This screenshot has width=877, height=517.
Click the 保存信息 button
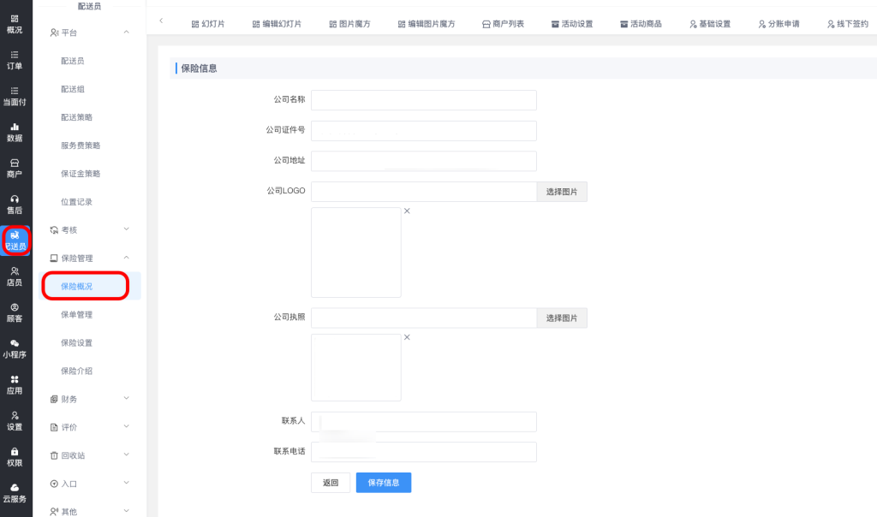tap(384, 483)
